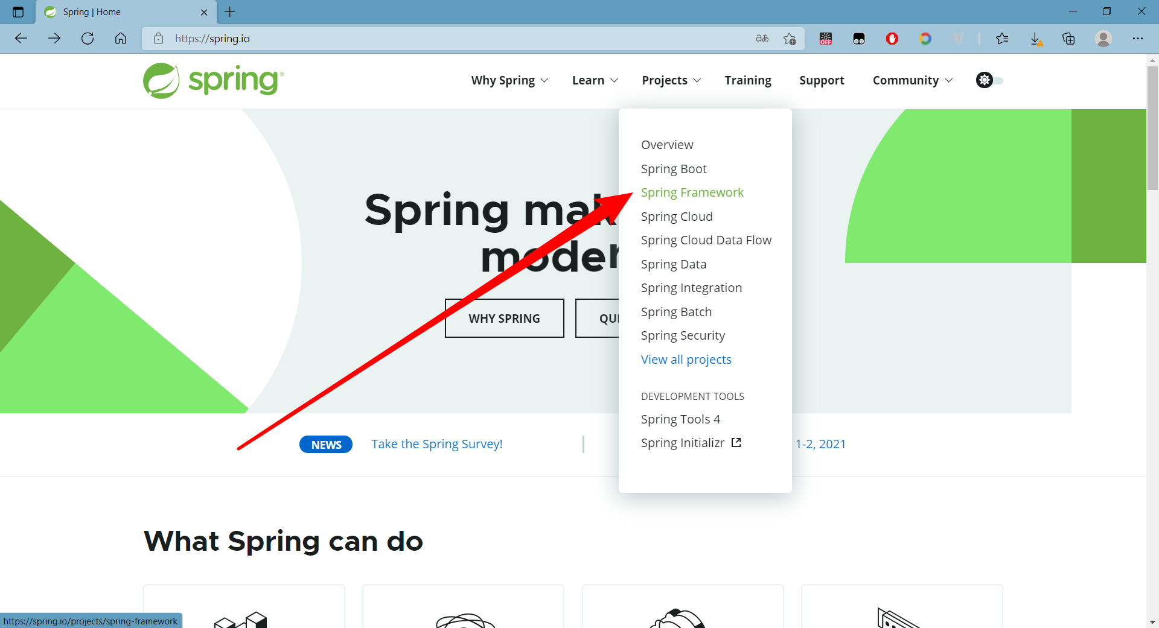Open the read-aloud immersive reader icon
The image size is (1159, 628).
(762, 39)
